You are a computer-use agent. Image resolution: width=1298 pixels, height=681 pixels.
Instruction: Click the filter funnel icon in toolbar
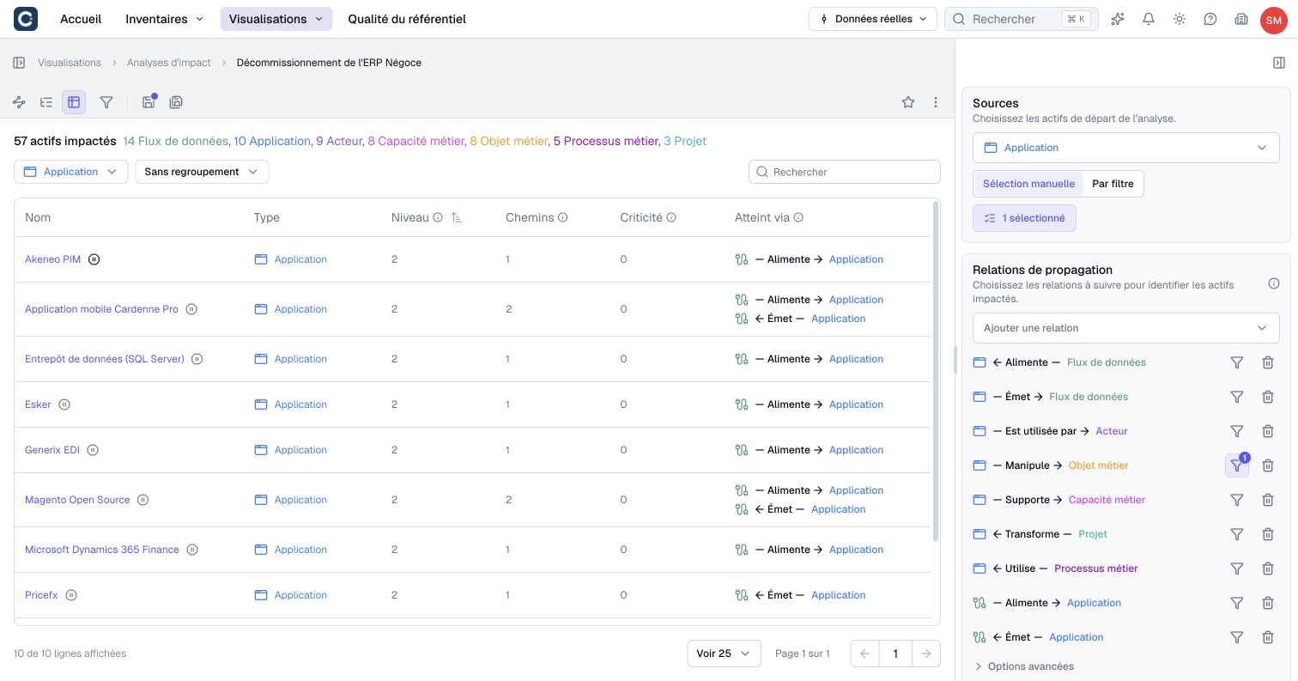point(106,102)
